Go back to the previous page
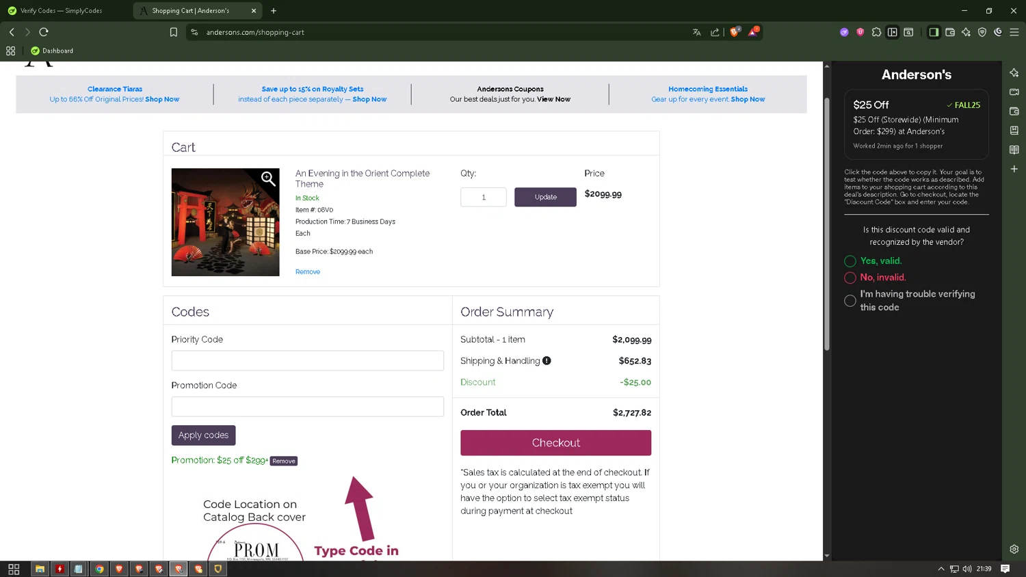Image resolution: width=1026 pixels, height=577 pixels. (12, 32)
